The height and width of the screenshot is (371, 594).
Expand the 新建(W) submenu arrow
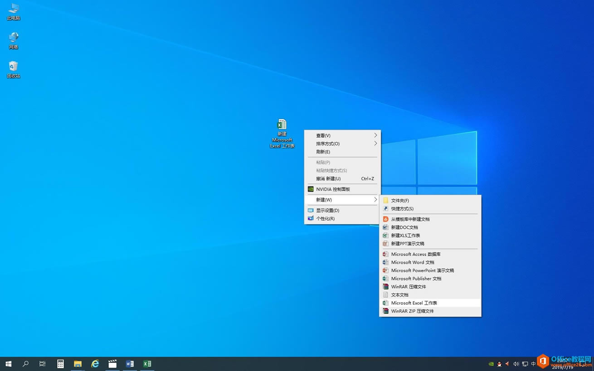(x=375, y=199)
